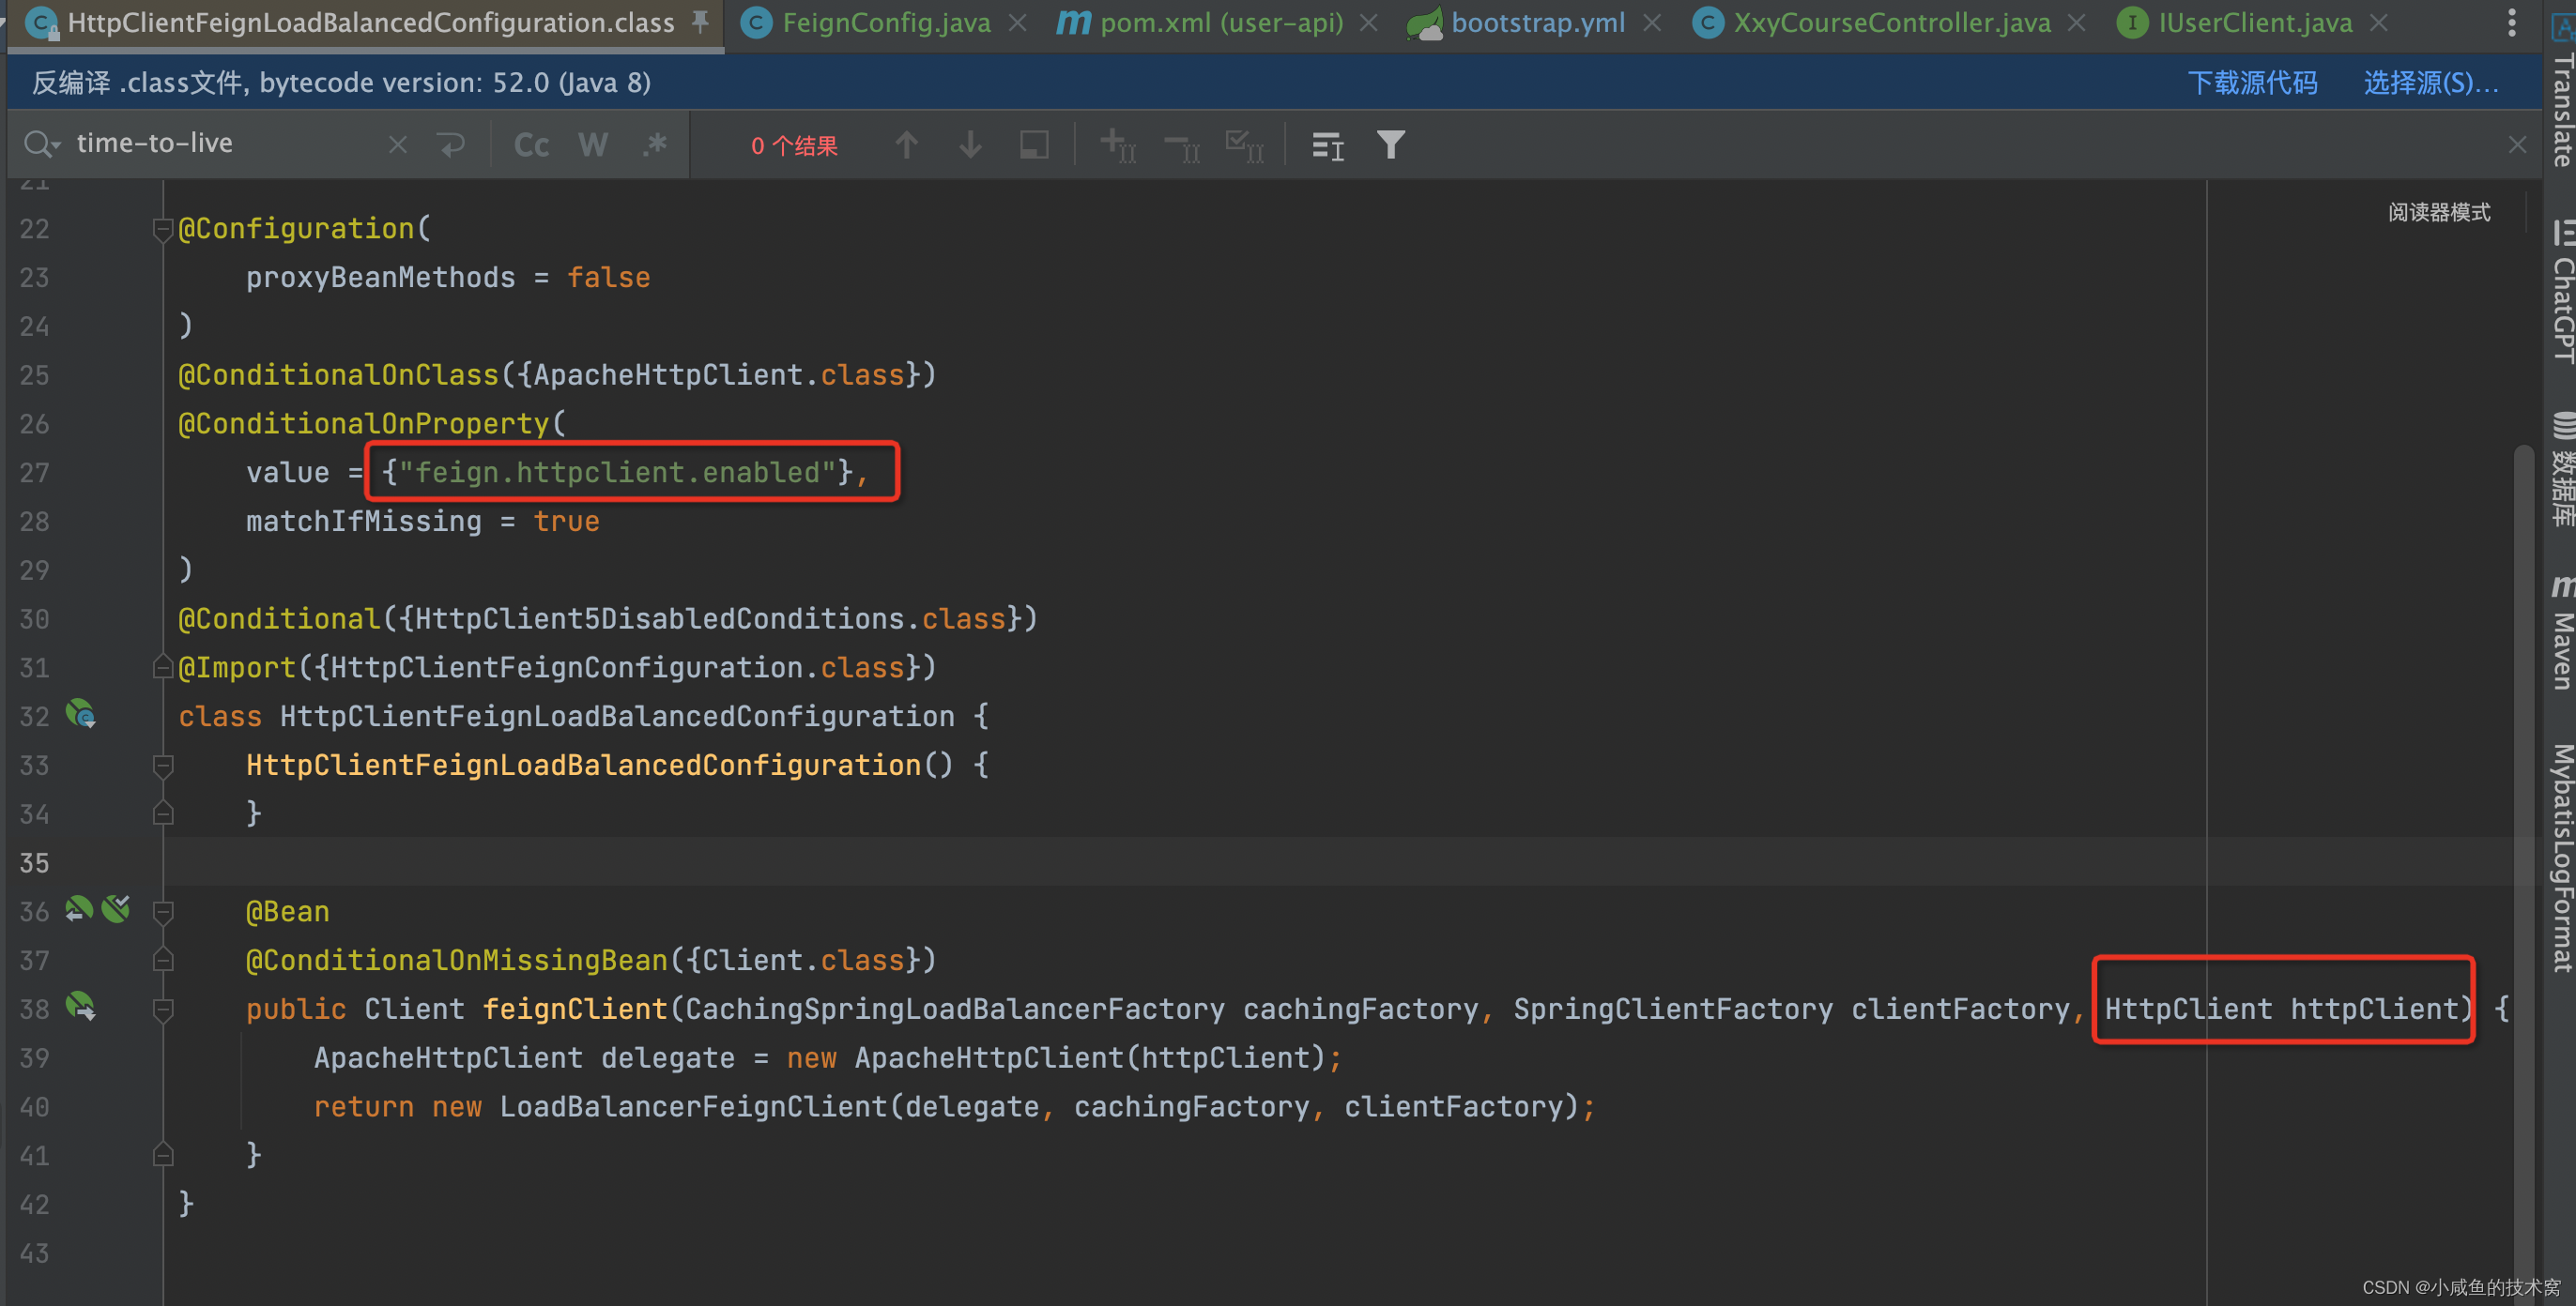Open the MybatisLogFormat tool window
This screenshot has height=1306, width=2576.
tap(2562, 858)
